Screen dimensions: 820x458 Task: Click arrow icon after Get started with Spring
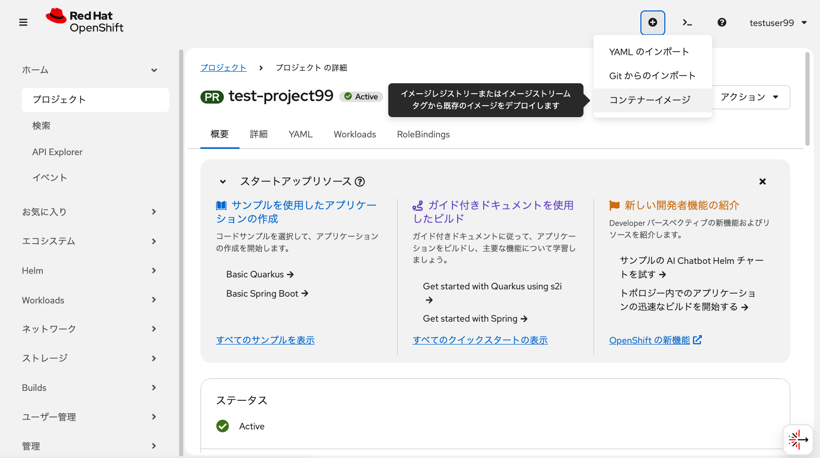point(524,319)
